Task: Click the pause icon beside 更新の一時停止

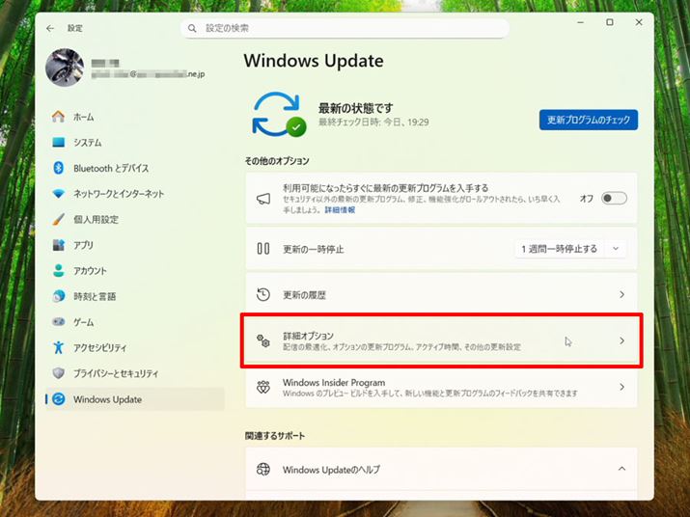Action: [x=263, y=249]
